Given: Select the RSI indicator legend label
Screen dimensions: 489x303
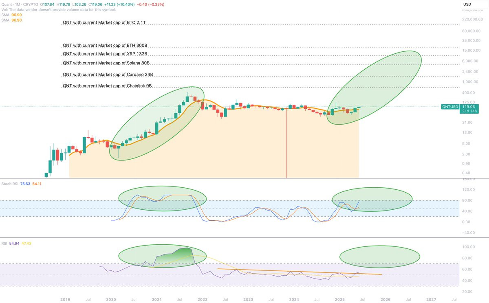Looking at the screenshot, I should pos(5,243).
